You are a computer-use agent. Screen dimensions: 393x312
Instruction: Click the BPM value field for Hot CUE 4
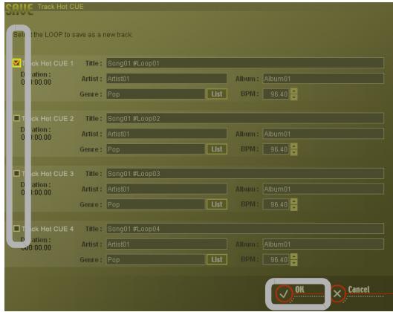(x=276, y=259)
